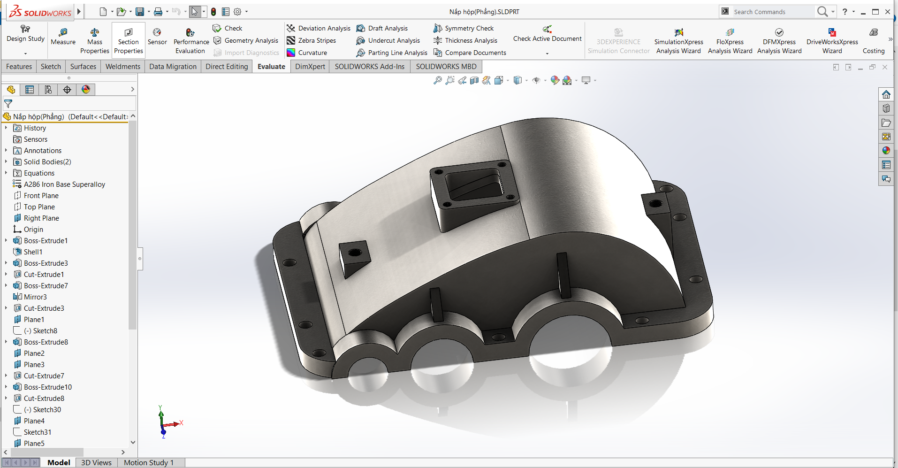Open the PropertyManager tab icon
Viewport: 898px width, 468px height.
pos(30,90)
